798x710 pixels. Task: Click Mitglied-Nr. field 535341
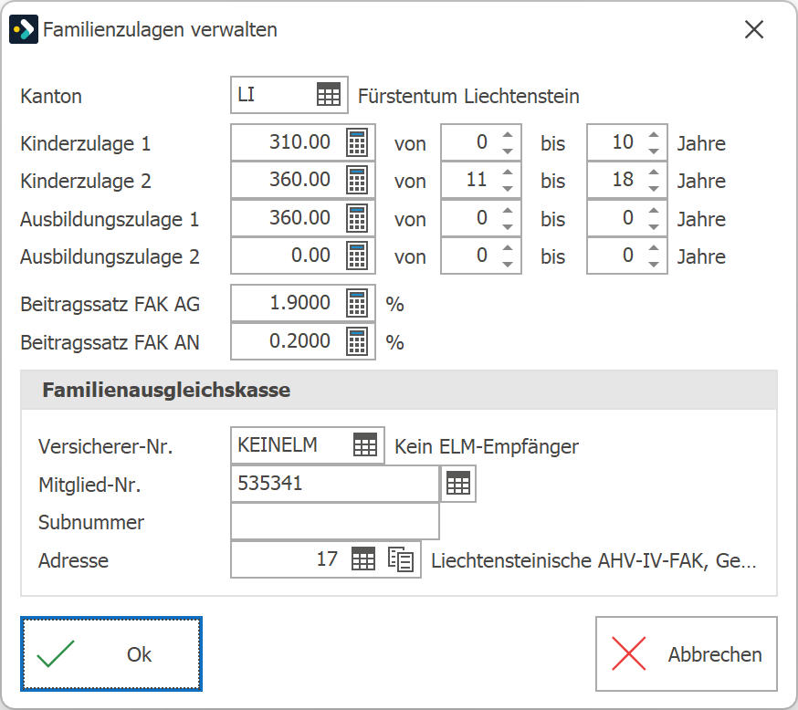(x=335, y=483)
